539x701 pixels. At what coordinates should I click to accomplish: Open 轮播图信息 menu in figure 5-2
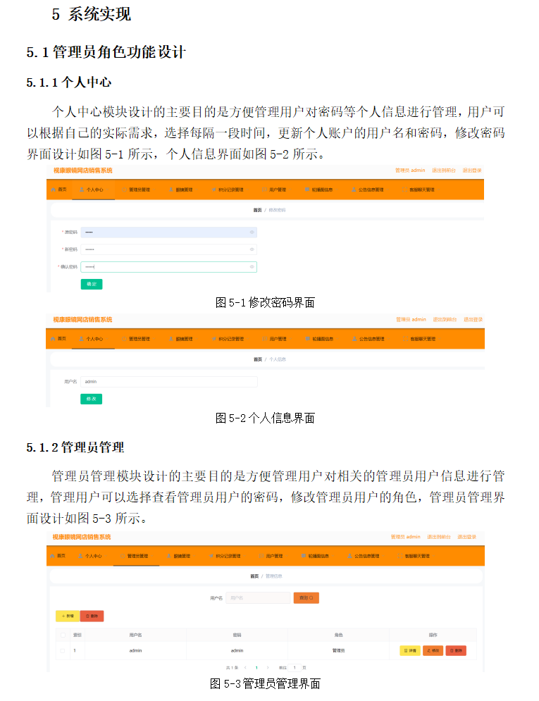(x=320, y=339)
